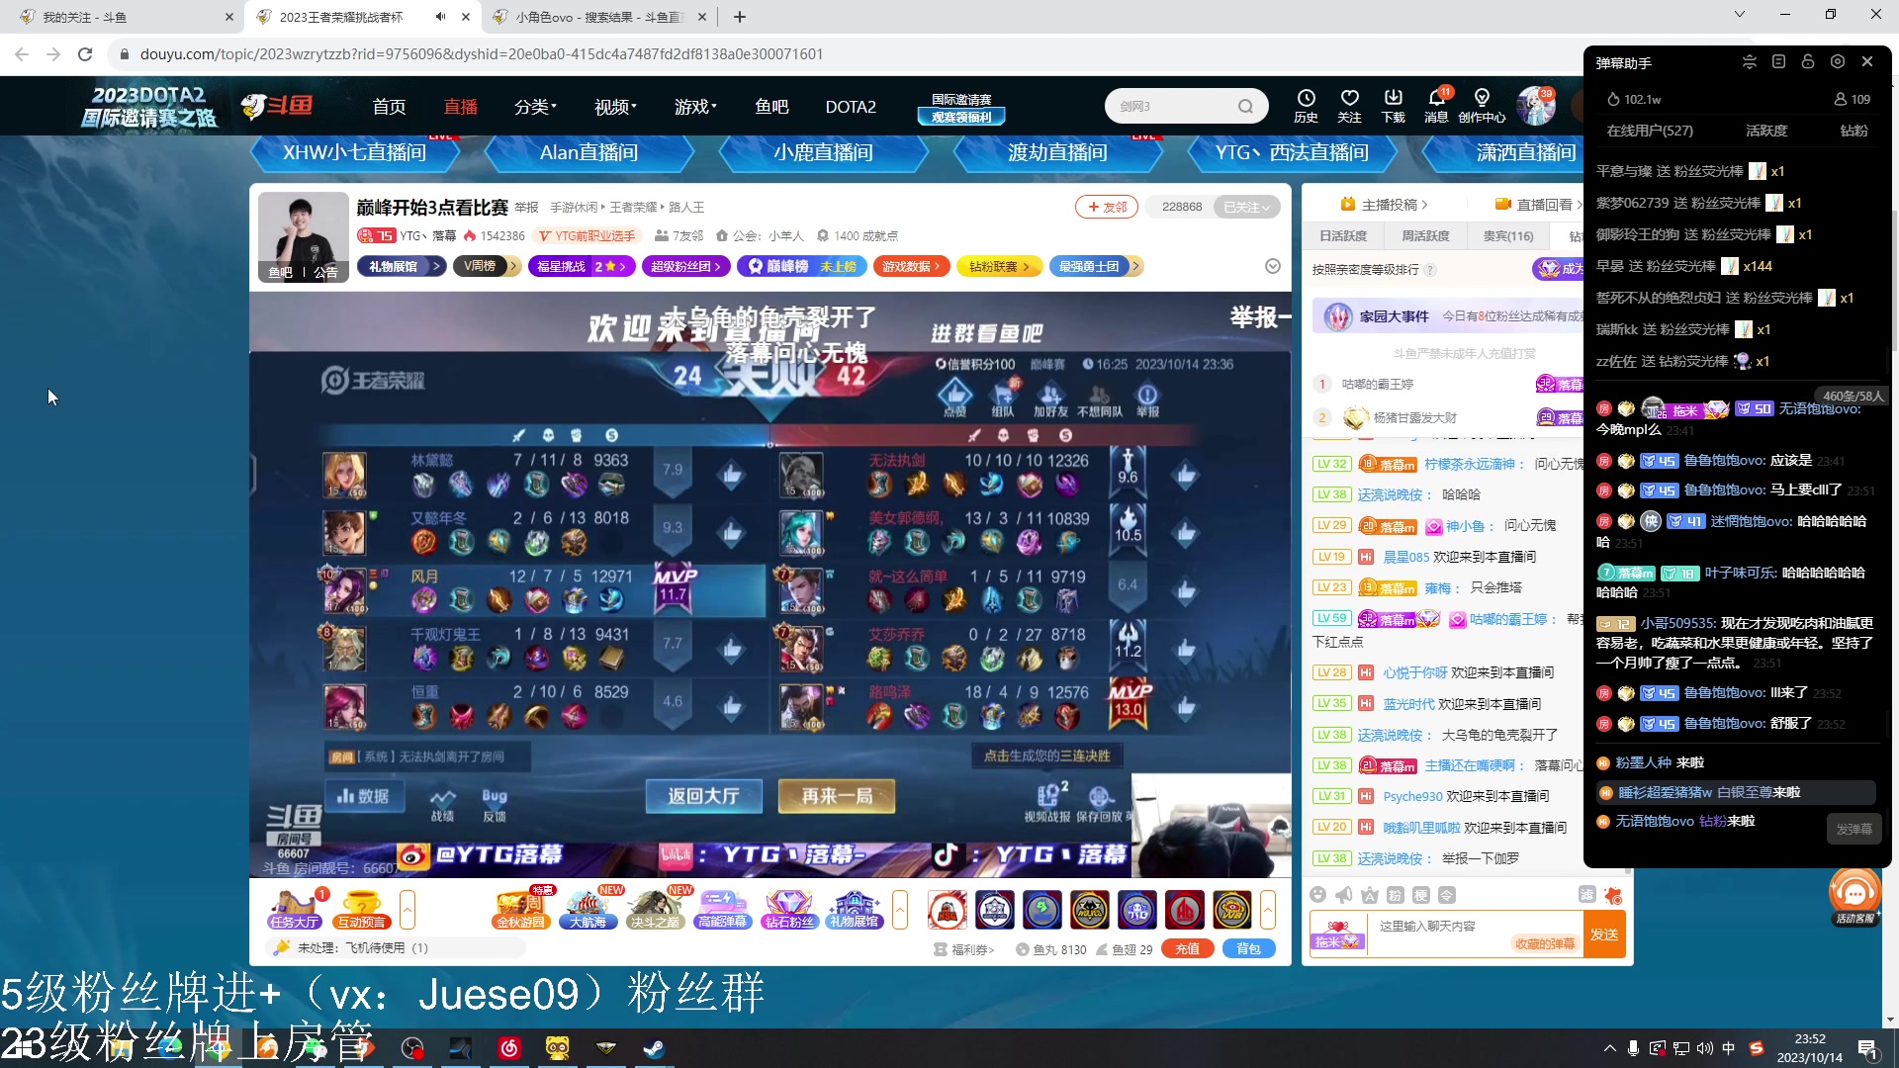1899x1068 pixels.
Task: Switch to the 周活跃 tab
Action: [1424, 235]
